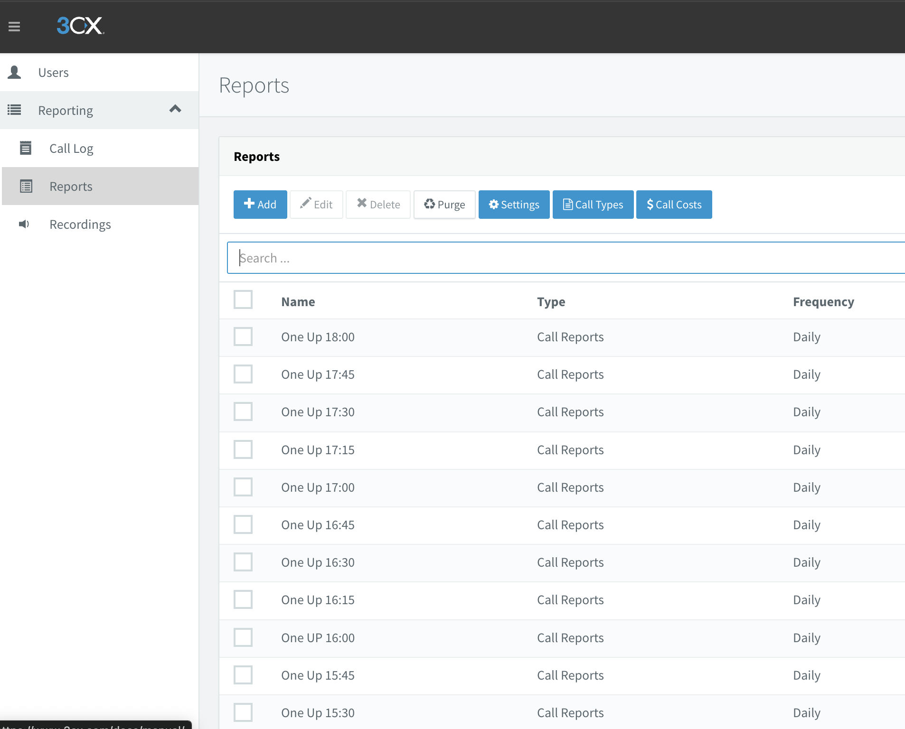905x729 pixels.
Task: Collapse the Reporting section chevron
Action: pos(175,109)
